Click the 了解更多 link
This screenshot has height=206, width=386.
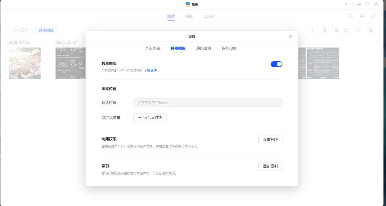[x=150, y=70]
